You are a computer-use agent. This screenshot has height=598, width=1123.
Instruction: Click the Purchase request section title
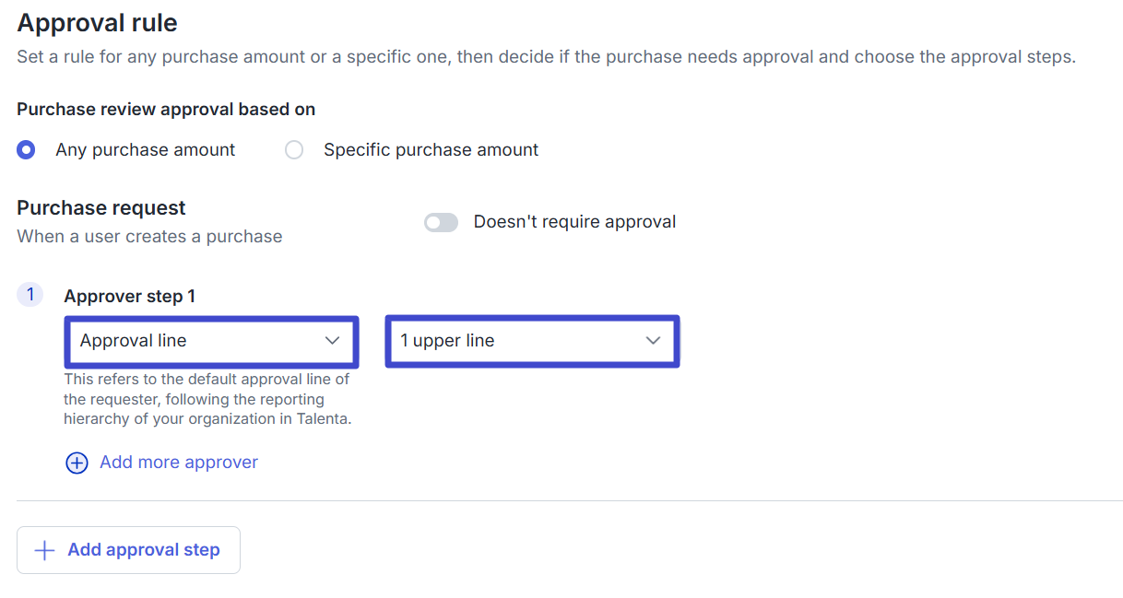101,208
